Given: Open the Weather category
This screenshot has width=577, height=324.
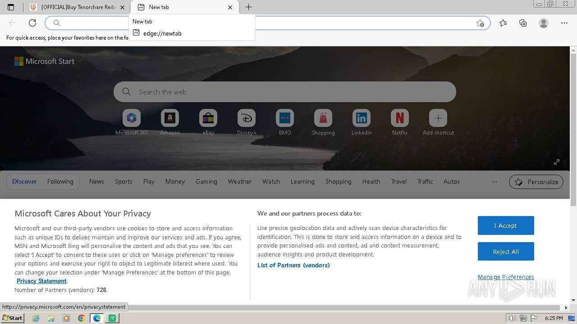Looking at the screenshot, I should [x=240, y=181].
